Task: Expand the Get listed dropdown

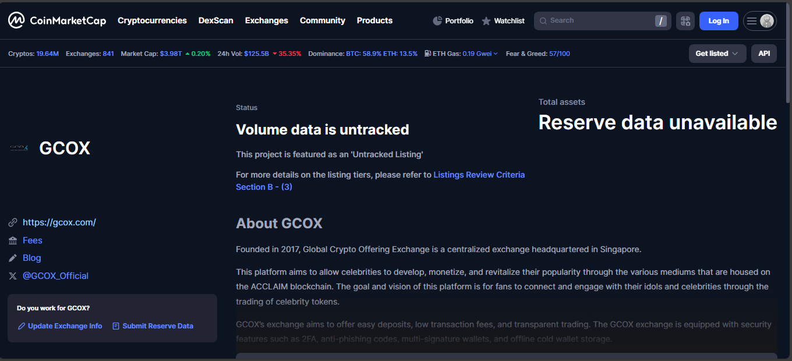Action: click(x=717, y=54)
